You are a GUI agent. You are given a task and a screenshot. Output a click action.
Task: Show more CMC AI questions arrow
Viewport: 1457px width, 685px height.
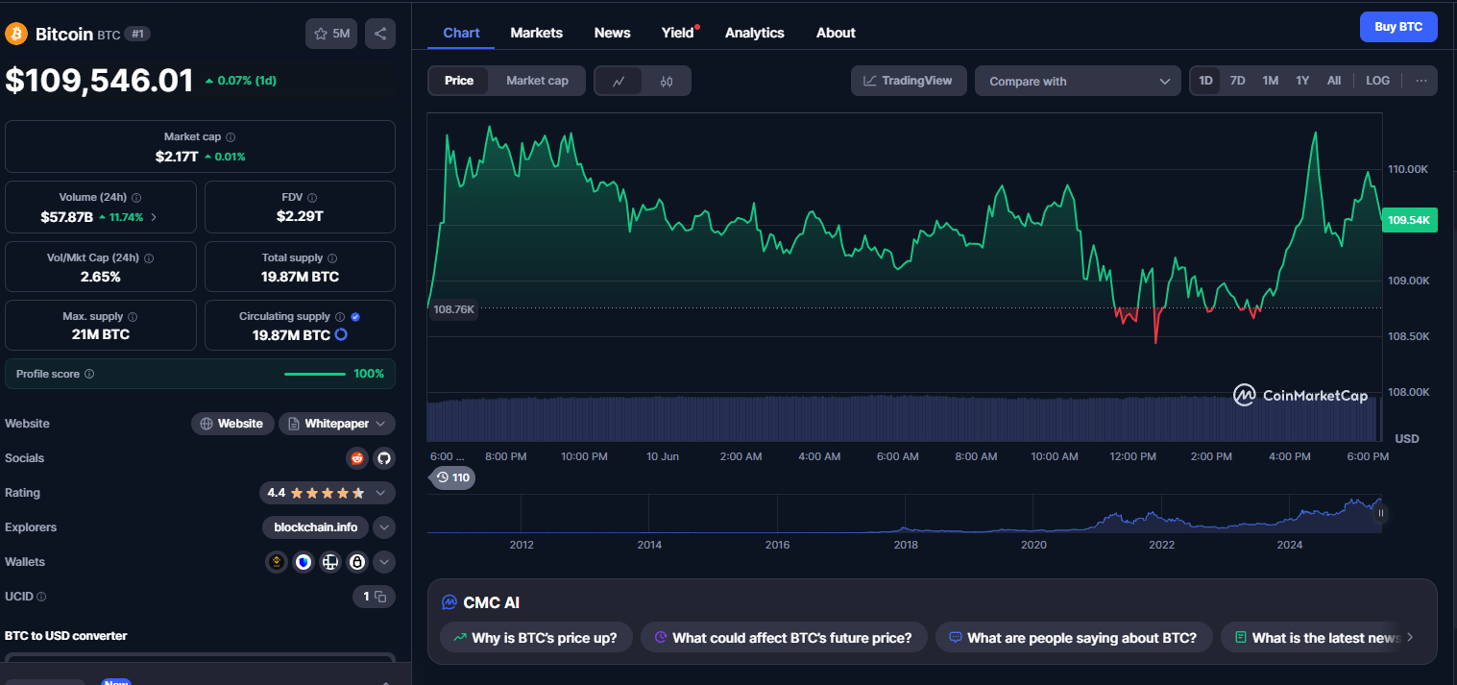pos(1410,637)
